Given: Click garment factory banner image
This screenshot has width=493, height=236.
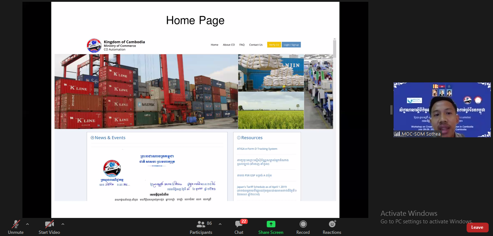Looking at the screenshot, I should coord(318,91).
